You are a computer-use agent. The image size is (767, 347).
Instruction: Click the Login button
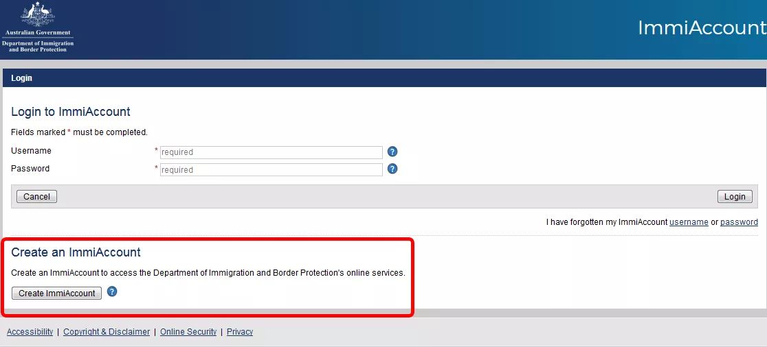click(735, 196)
